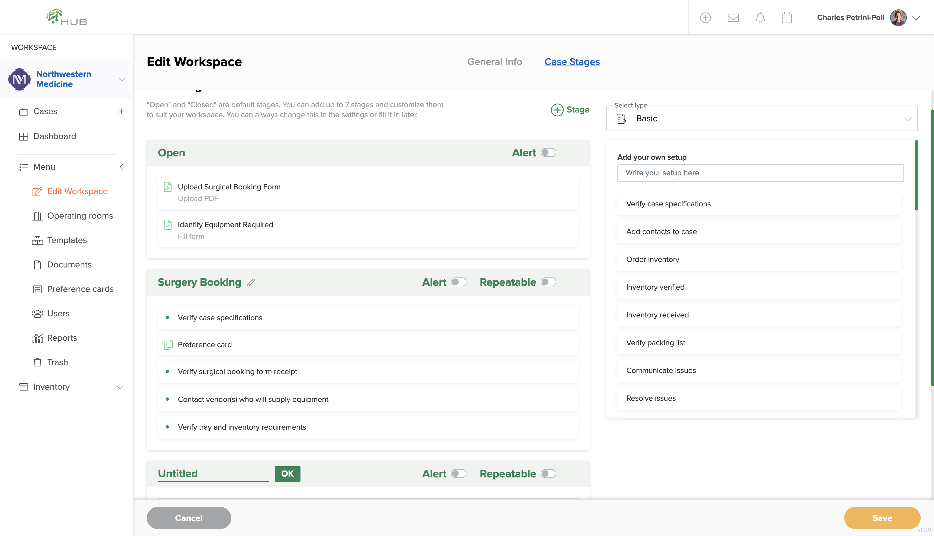
Task: Open Preference cards in the sidebar
Action: pos(73,289)
